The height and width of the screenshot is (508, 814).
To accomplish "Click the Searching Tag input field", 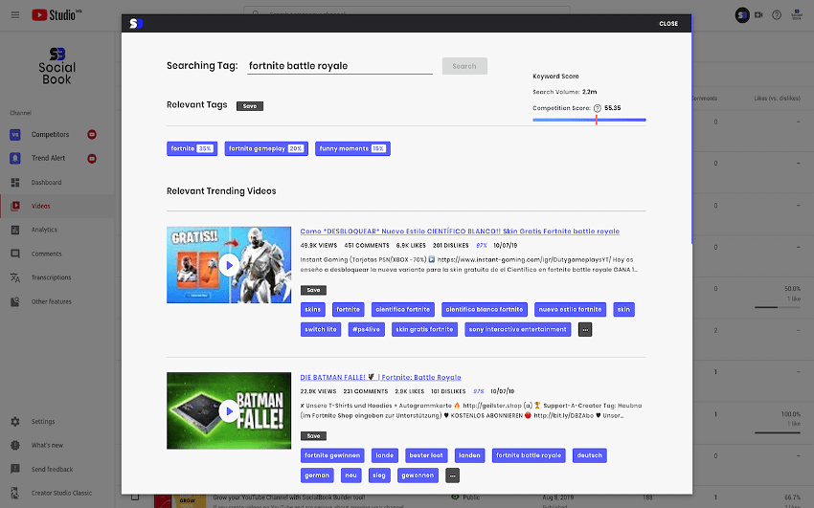I will [x=339, y=66].
